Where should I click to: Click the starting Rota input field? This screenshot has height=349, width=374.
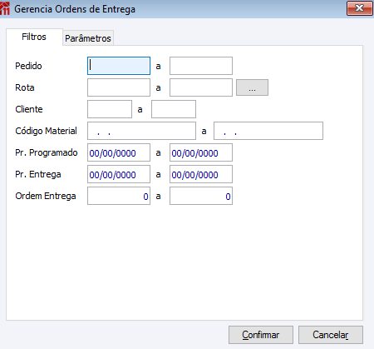click(x=119, y=87)
